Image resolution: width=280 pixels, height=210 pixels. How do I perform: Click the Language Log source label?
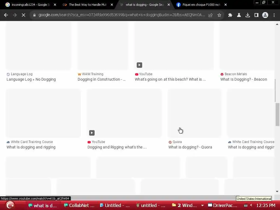[22, 74]
